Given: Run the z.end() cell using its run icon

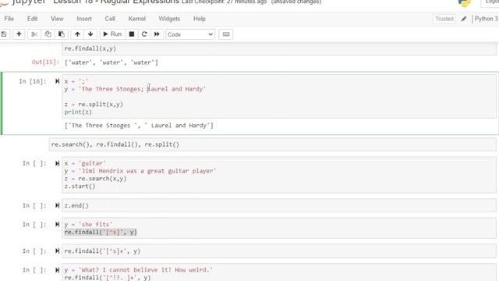Looking at the screenshot, I should coord(57,205).
